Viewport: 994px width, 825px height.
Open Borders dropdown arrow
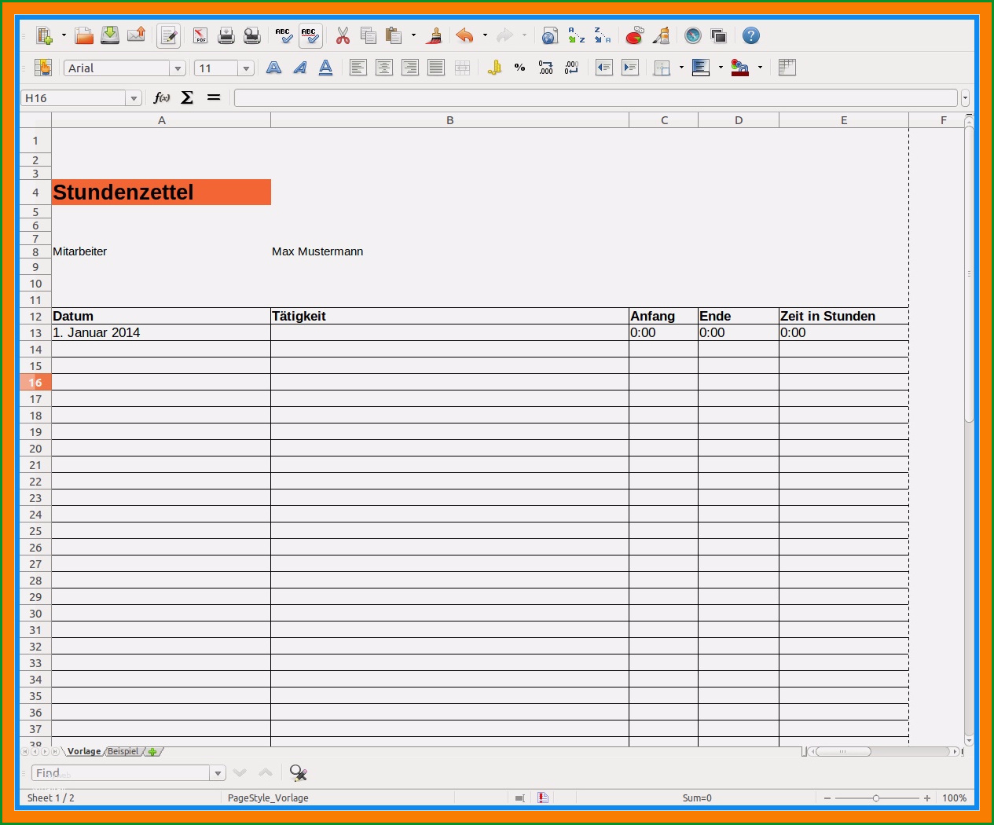[x=681, y=68]
